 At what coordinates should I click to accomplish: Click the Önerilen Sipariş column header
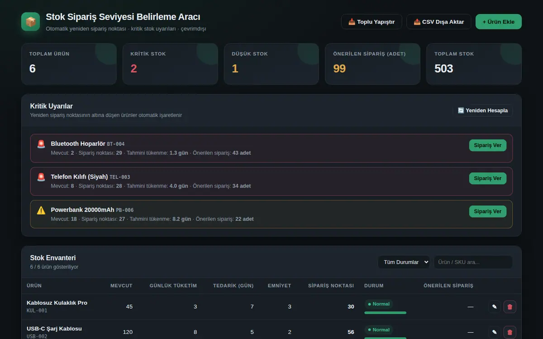coord(448,286)
